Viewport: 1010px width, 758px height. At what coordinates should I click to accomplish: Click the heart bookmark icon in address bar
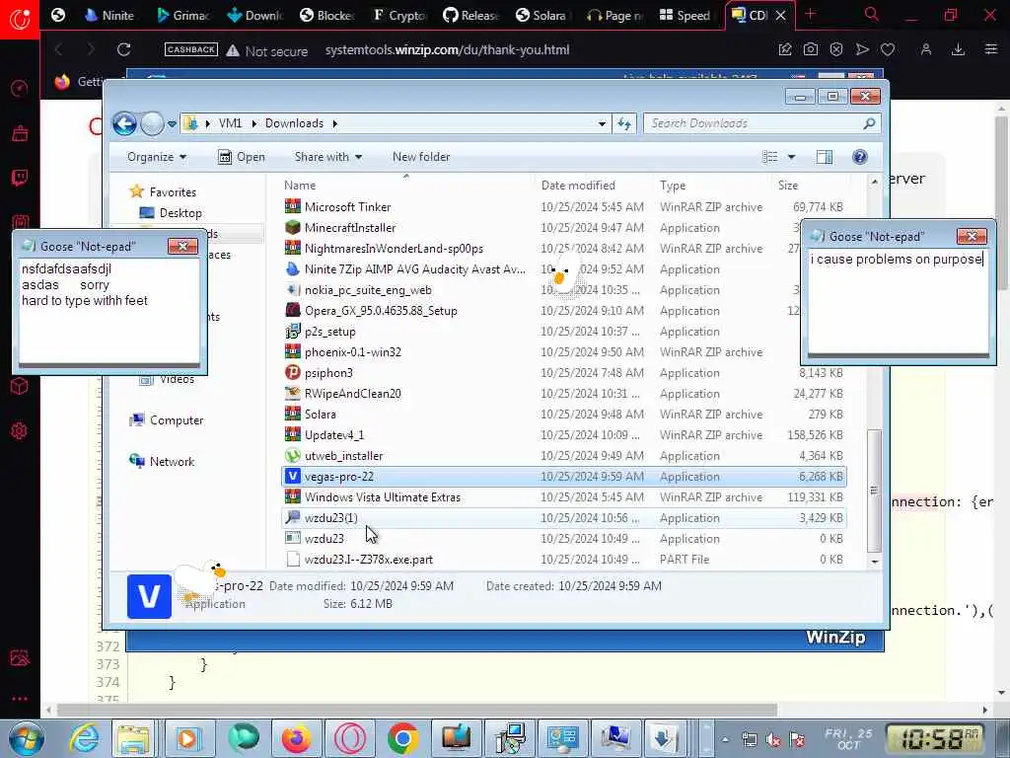pos(888,49)
